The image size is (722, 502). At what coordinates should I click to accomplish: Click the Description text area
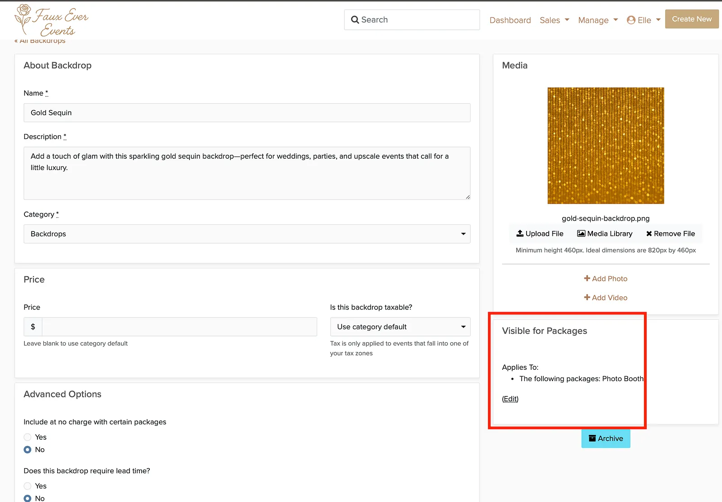(247, 173)
